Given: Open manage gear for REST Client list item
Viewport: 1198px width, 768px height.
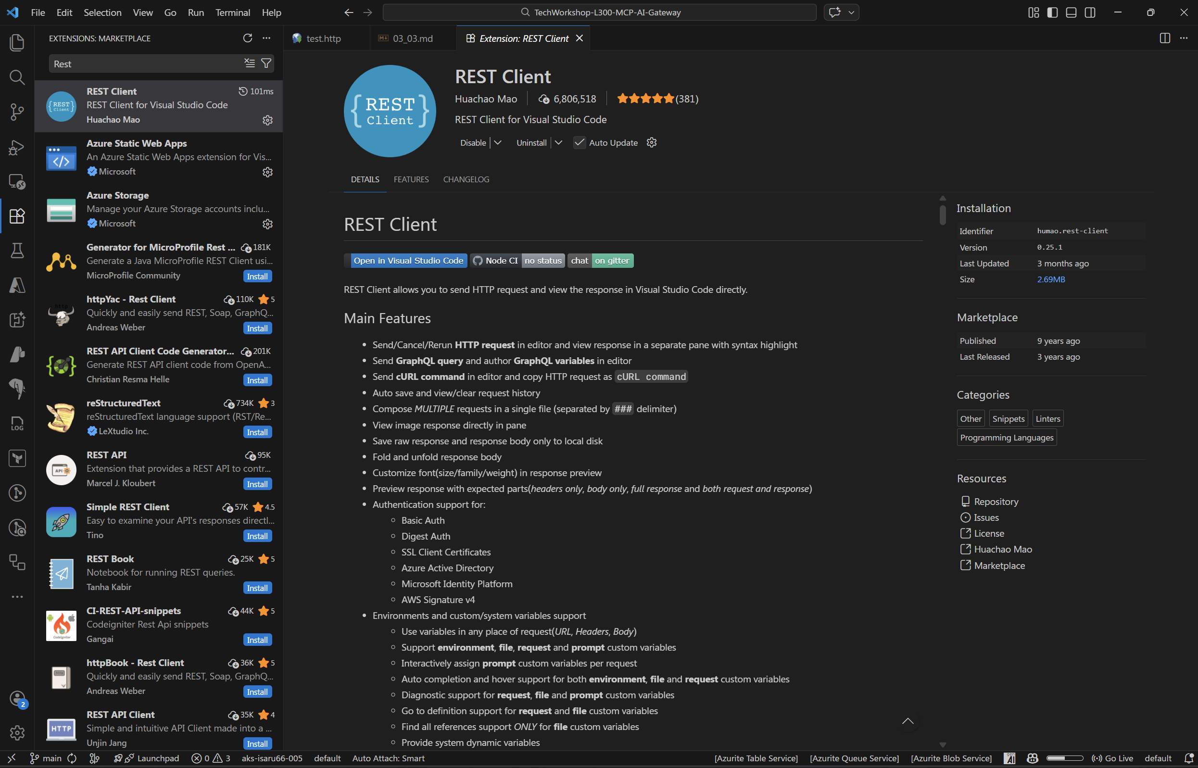Looking at the screenshot, I should [x=267, y=120].
